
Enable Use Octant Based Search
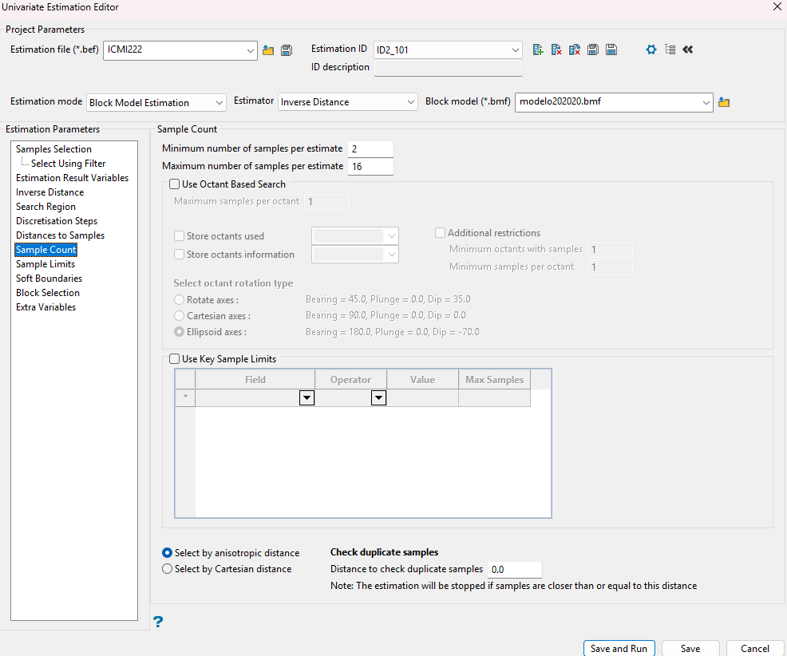pos(174,184)
